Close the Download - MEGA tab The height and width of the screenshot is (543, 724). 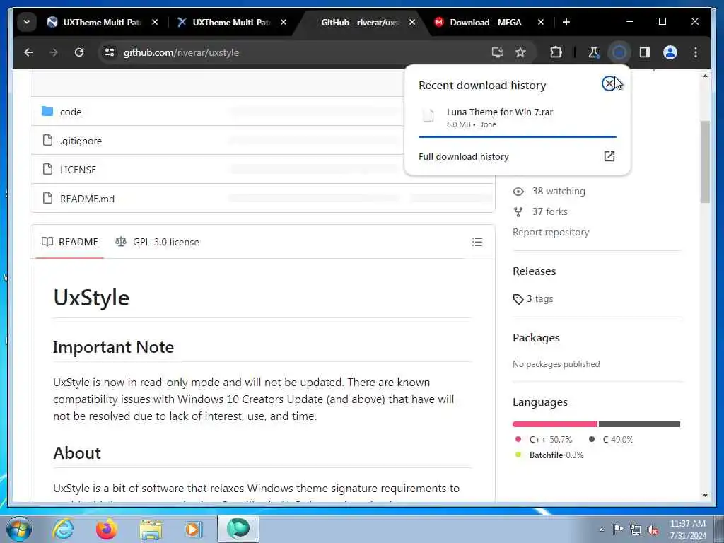tap(541, 22)
